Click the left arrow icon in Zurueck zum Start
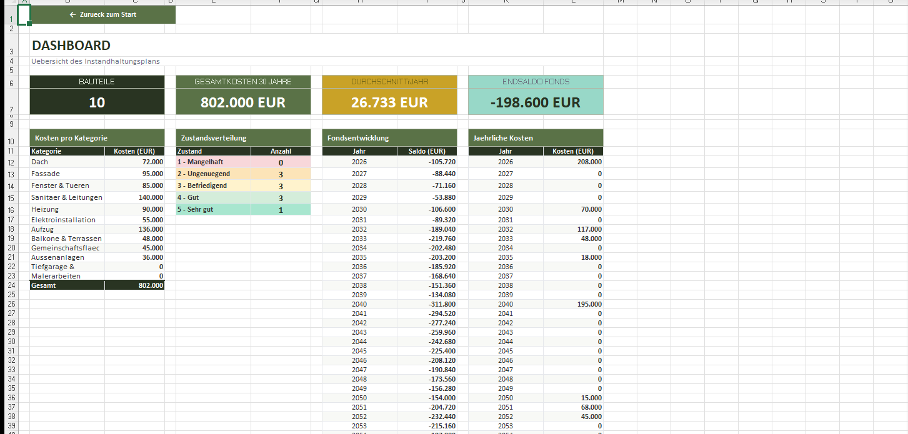 [73, 14]
